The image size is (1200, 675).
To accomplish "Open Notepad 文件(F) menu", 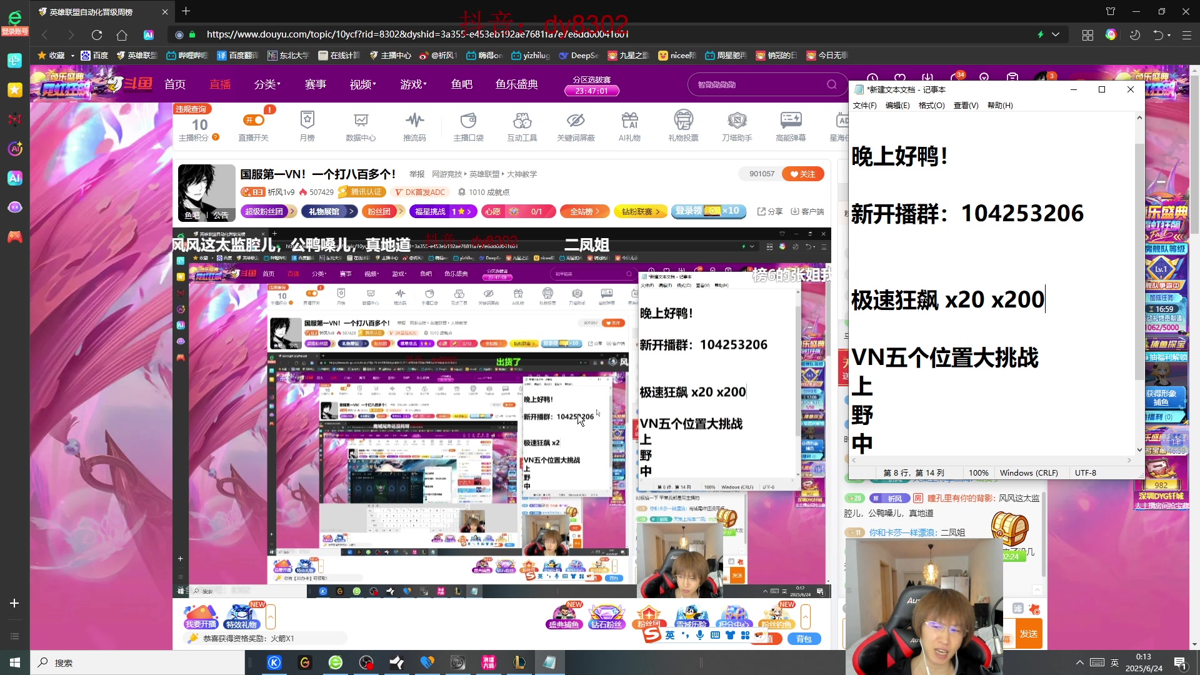I will 865,106.
